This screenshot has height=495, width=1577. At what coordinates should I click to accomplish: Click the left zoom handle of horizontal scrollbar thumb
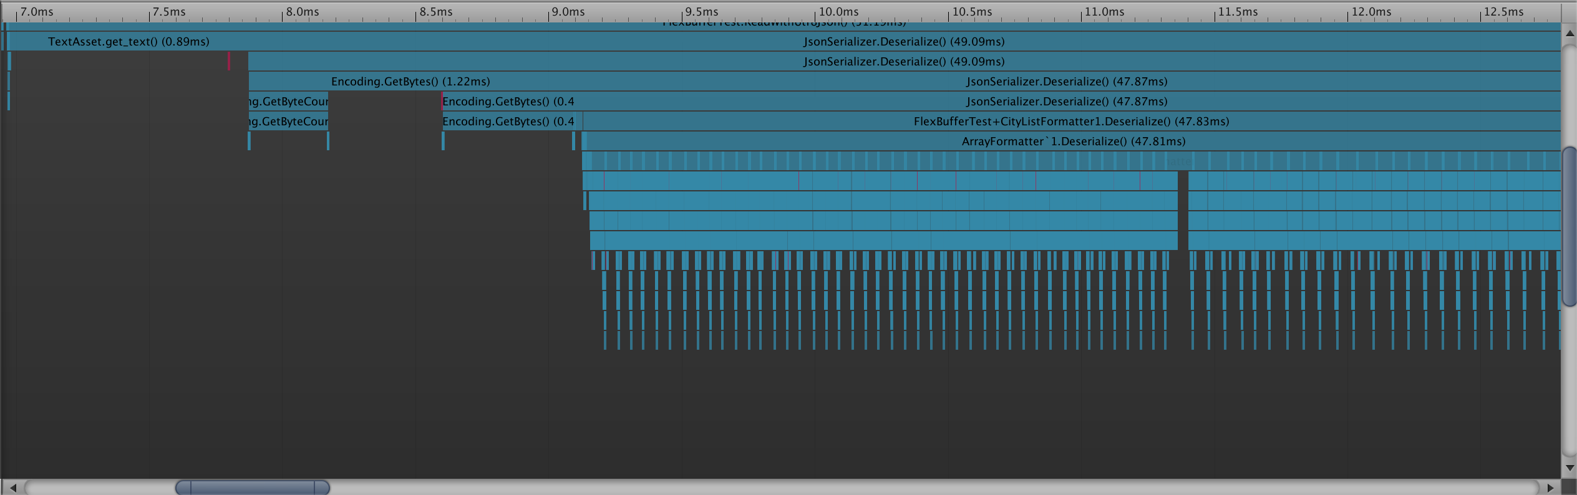pyautogui.click(x=183, y=488)
